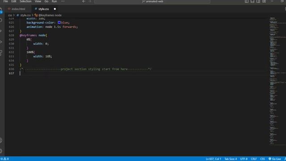Click the Go Live broadcast icon
The image size is (286, 161).
click(x=270, y=159)
